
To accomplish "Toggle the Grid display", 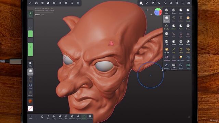I will tap(66, 117).
